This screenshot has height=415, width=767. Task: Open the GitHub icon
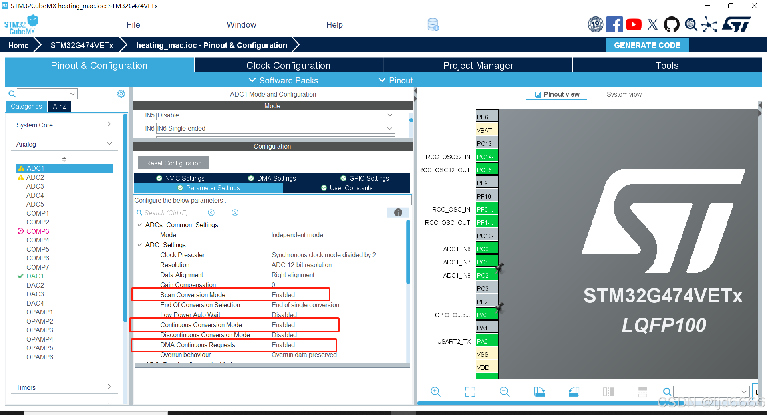[x=671, y=24]
